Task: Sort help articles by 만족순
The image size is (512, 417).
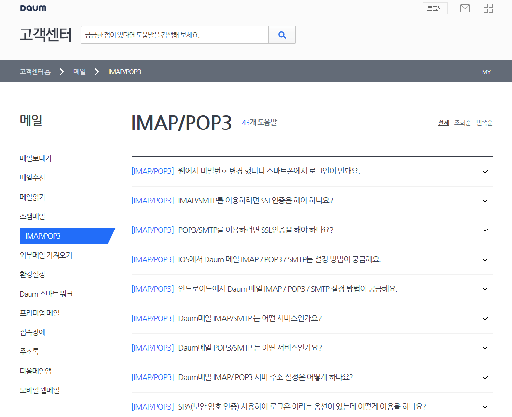Action: [x=484, y=123]
